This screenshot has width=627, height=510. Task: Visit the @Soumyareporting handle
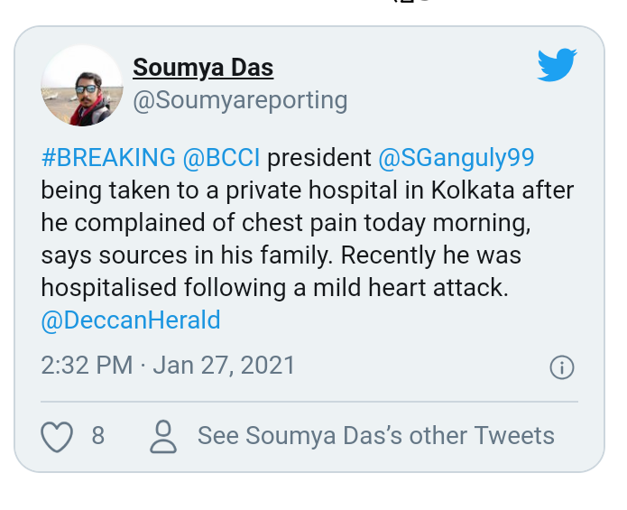(240, 100)
